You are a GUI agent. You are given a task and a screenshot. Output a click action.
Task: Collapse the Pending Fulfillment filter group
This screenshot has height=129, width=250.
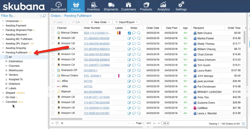coord(3,52)
